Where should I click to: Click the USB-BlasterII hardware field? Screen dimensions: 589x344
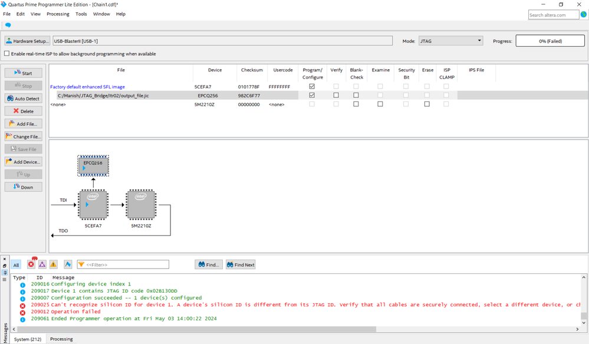pyautogui.click(x=223, y=41)
